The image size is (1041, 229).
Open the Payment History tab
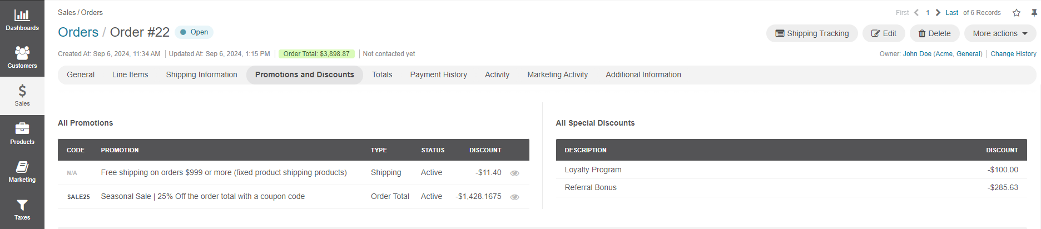438,74
